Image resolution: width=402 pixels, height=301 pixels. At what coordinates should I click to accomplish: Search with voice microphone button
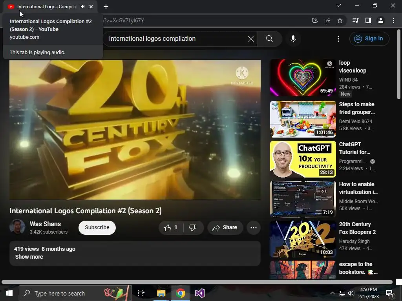pos(293,39)
